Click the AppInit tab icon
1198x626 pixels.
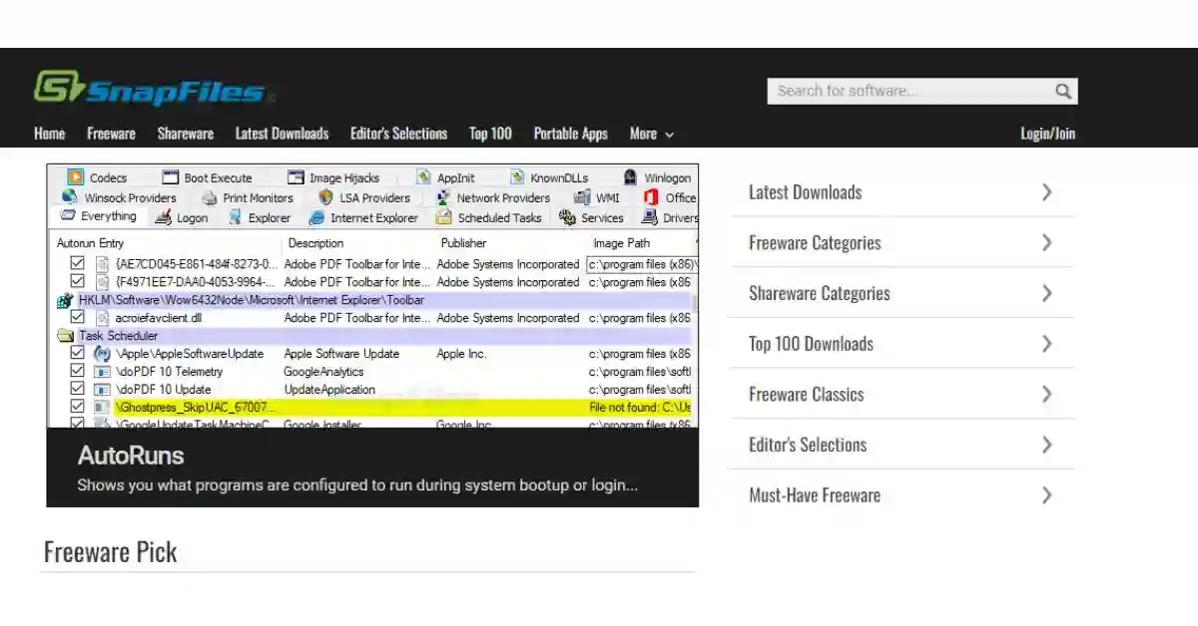click(x=423, y=177)
